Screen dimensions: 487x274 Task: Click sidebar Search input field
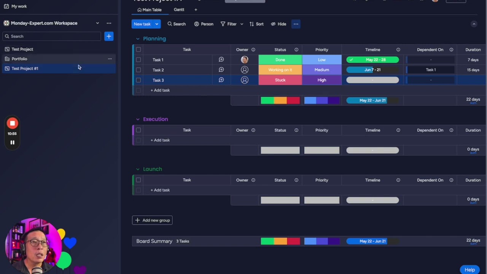point(51,36)
